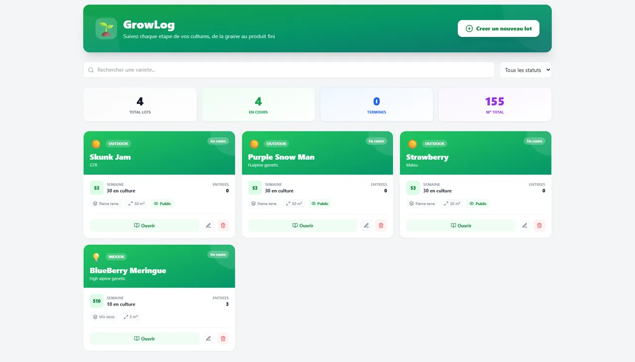Viewport: 635px width, 362px height.
Task: Click OUTDOOR tag on Skunk Jam
Action: pyautogui.click(x=118, y=144)
